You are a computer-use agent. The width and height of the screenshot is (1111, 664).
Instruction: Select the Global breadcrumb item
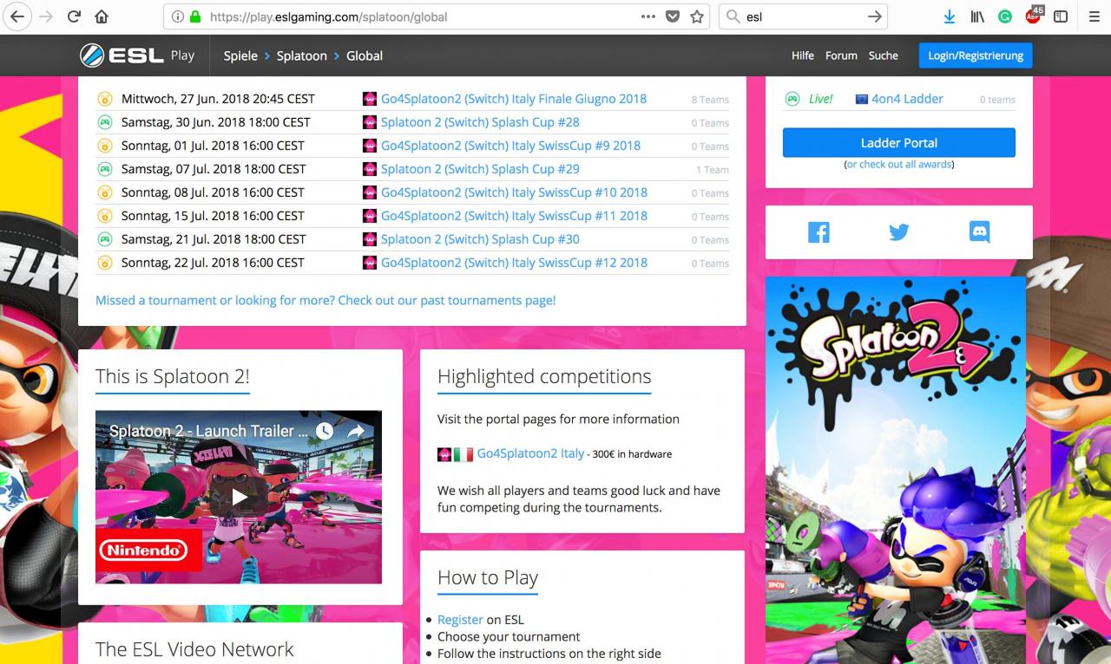(365, 55)
